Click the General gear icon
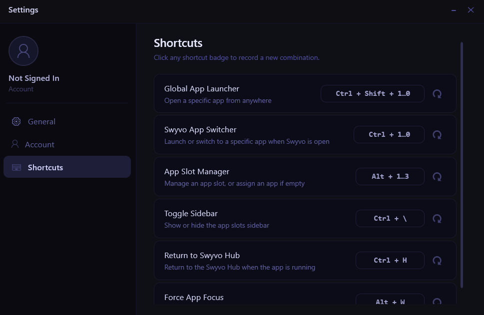 click(x=16, y=122)
